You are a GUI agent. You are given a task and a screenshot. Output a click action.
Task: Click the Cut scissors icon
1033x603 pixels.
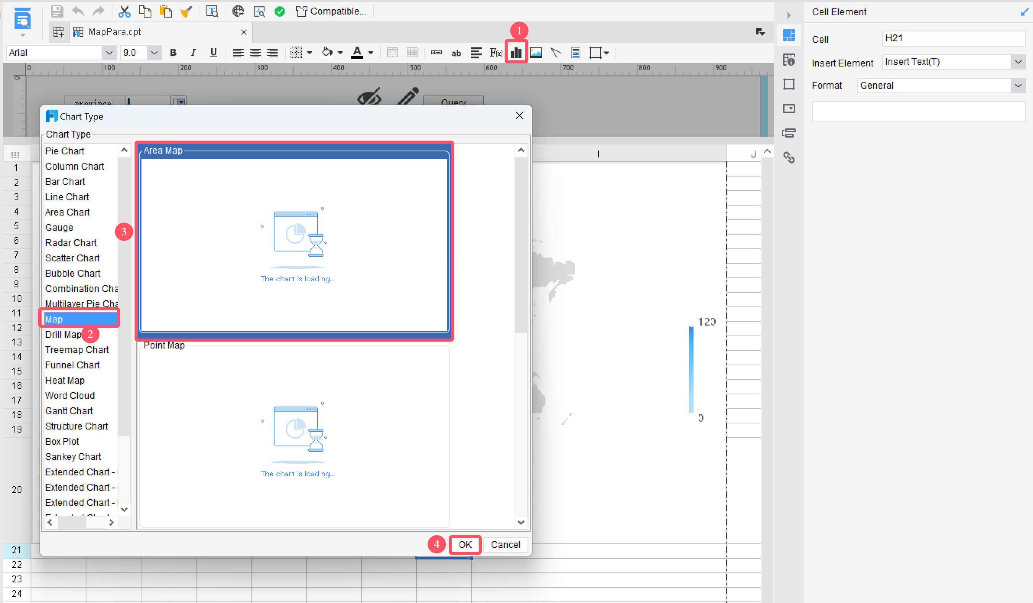(x=124, y=11)
